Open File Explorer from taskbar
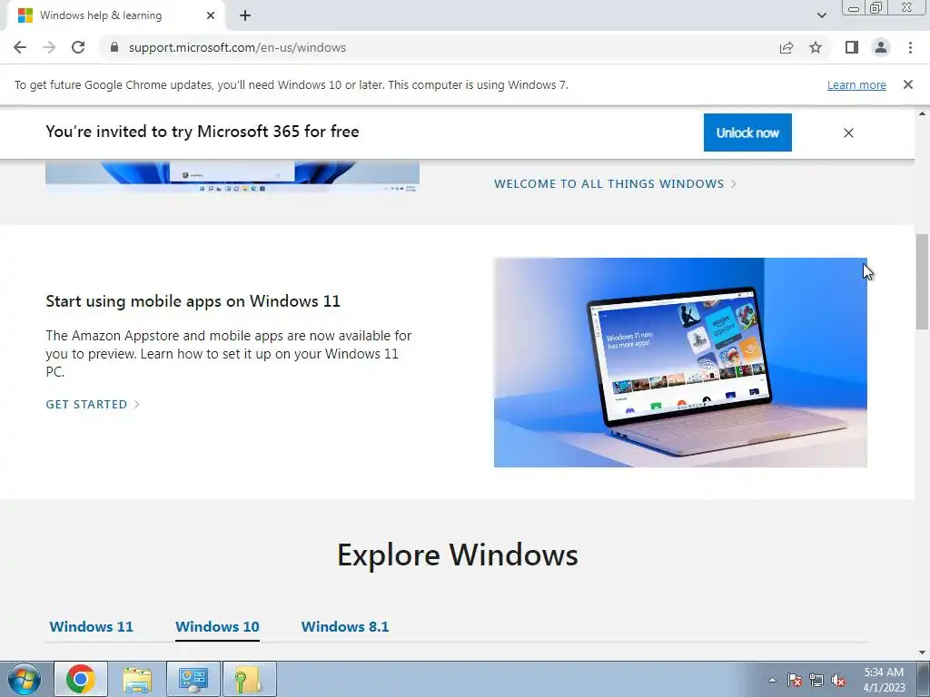The image size is (930, 697). pyautogui.click(x=137, y=679)
